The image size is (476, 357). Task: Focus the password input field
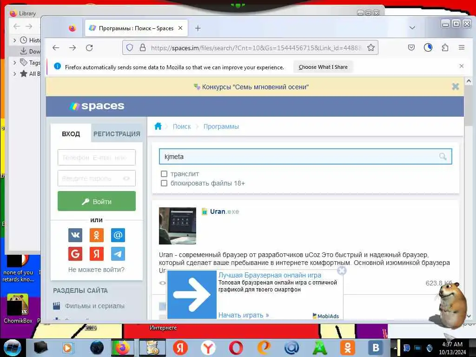tap(97, 178)
